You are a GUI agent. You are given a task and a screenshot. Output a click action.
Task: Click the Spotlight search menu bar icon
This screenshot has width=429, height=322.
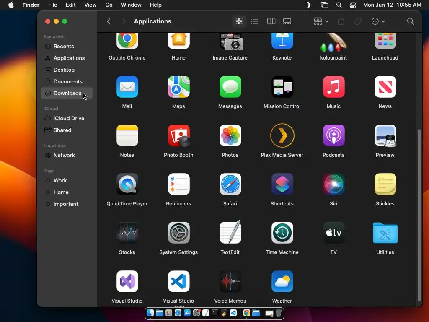(x=339, y=5)
